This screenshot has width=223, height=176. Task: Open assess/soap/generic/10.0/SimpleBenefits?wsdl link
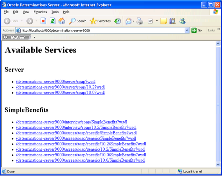[81, 160]
